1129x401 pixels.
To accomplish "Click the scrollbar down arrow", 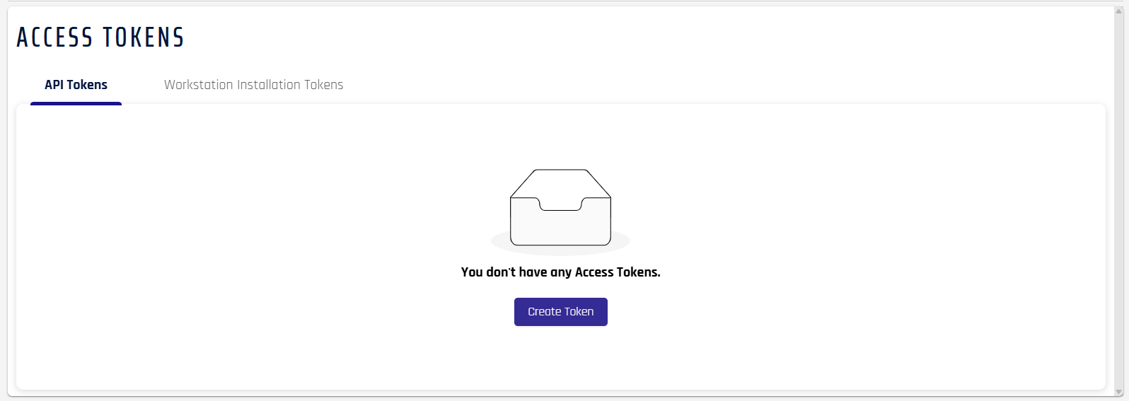I will point(1119,392).
